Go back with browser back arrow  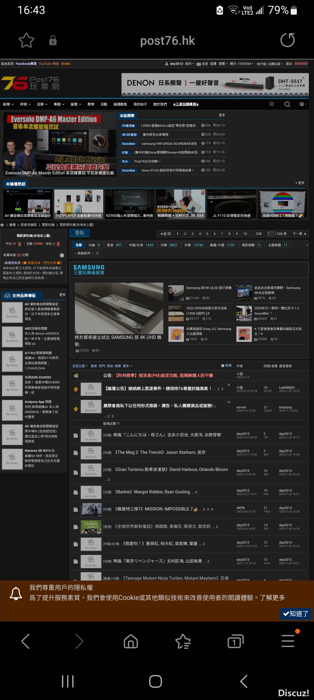point(26,641)
